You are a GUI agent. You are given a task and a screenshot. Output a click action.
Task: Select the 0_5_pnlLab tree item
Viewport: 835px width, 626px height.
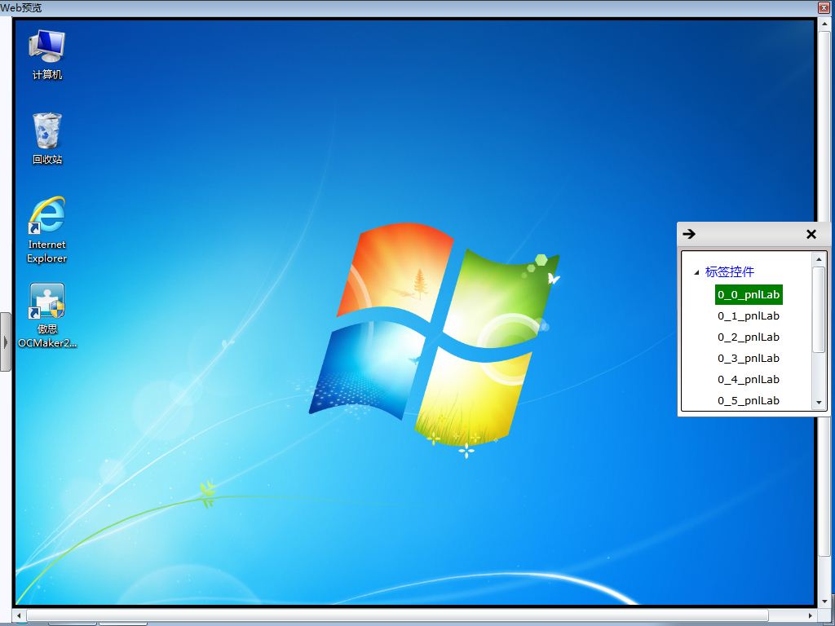[x=749, y=400]
